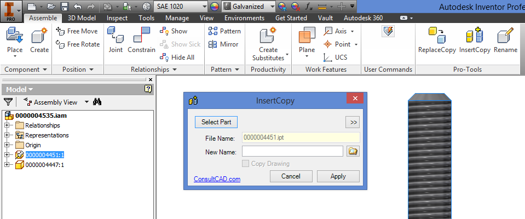The width and height of the screenshot is (525, 219).
Task: Click the Place component tool
Action: [x=15, y=42]
